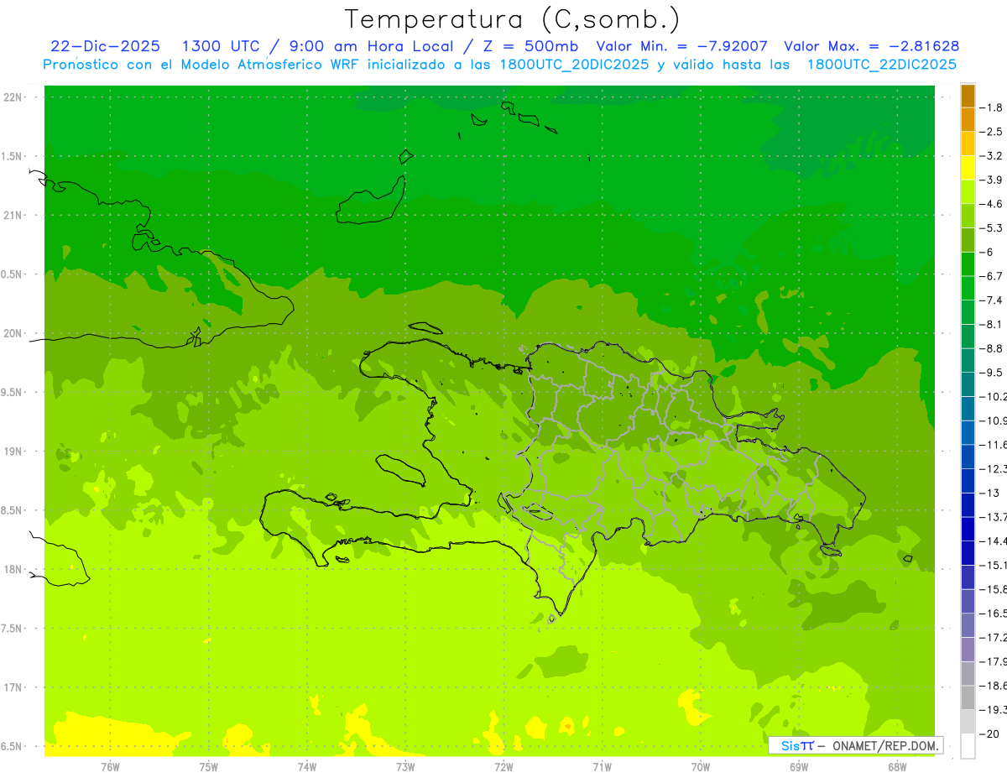Viewport: 1007px width, 778px height.
Task: Click the "22N" latitude label
Action: [14, 97]
